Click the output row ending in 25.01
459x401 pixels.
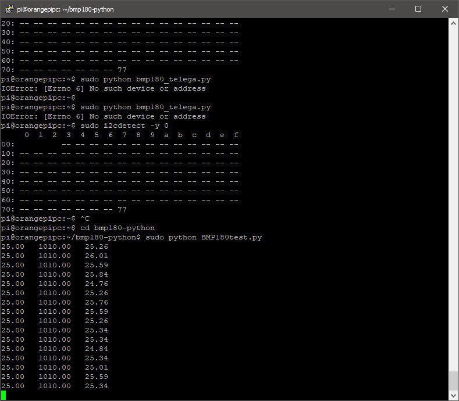55,367
